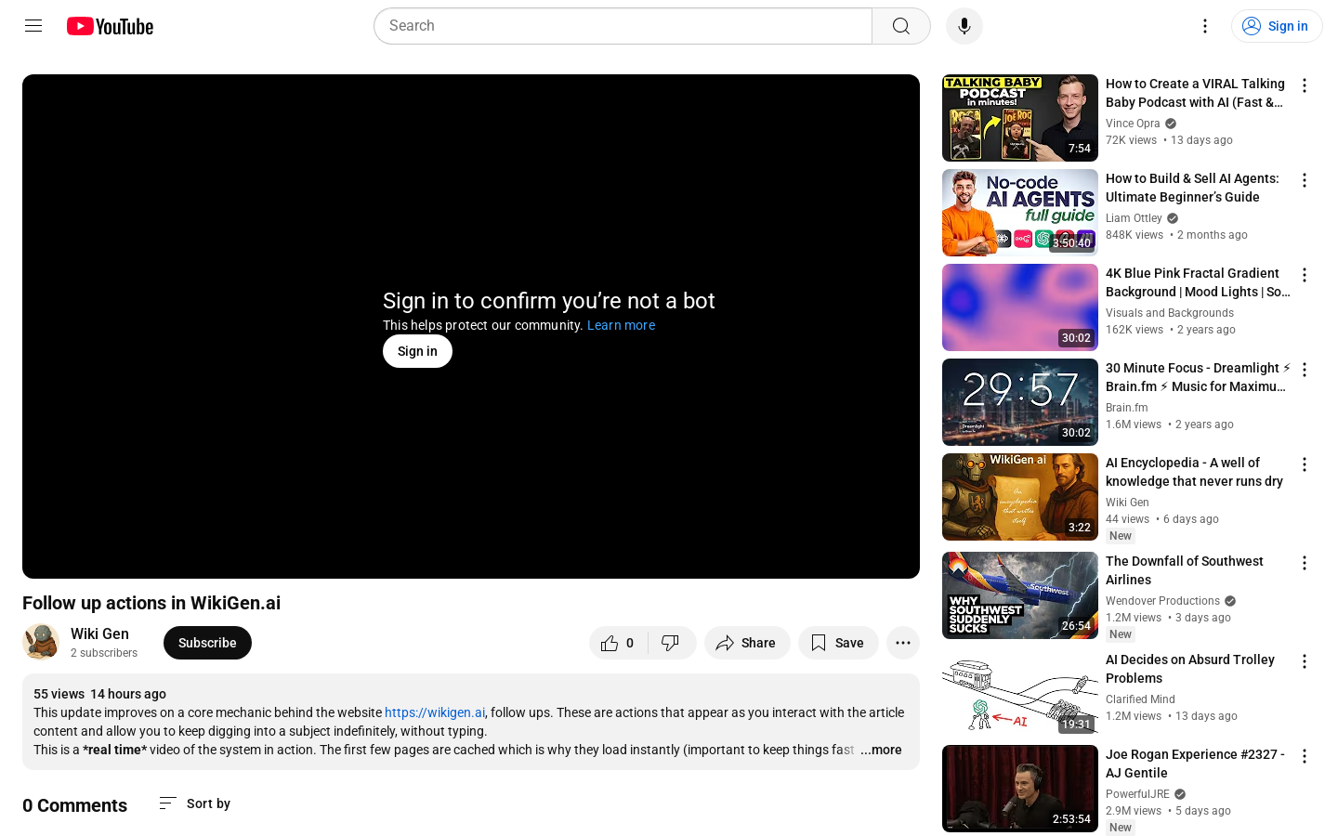Share the video
The width and height of the screenshot is (1338, 836).
click(747, 643)
